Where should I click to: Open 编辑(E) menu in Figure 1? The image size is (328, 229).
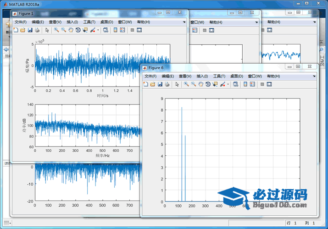tap(38, 22)
